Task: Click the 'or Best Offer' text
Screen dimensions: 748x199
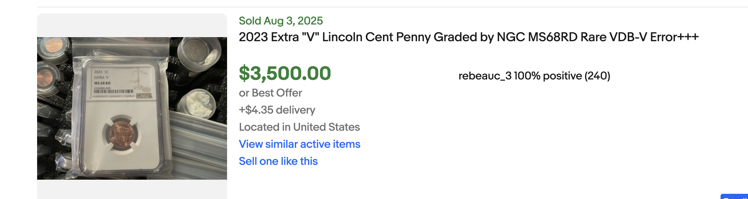Action: 270,93
